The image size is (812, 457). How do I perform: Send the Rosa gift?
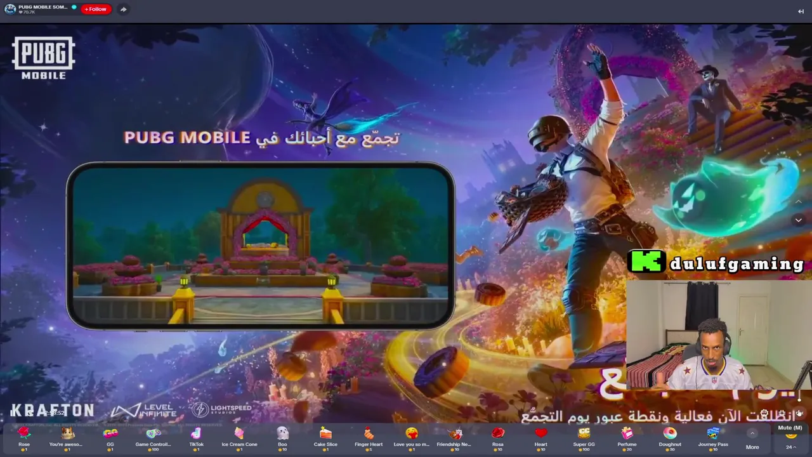coord(497,438)
